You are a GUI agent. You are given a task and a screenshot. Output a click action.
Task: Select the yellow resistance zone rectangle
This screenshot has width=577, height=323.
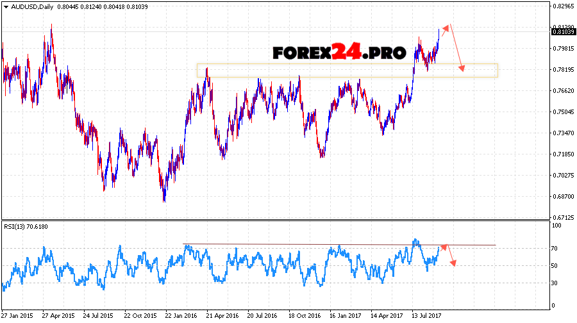(346, 70)
